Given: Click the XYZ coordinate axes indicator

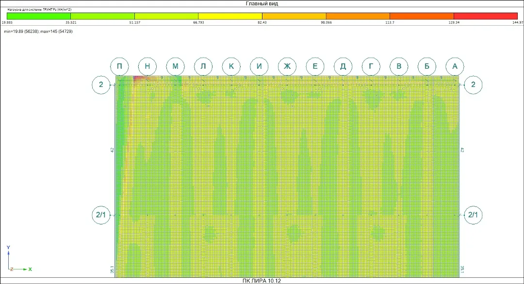Looking at the screenshot, I should [x=19, y=259].
